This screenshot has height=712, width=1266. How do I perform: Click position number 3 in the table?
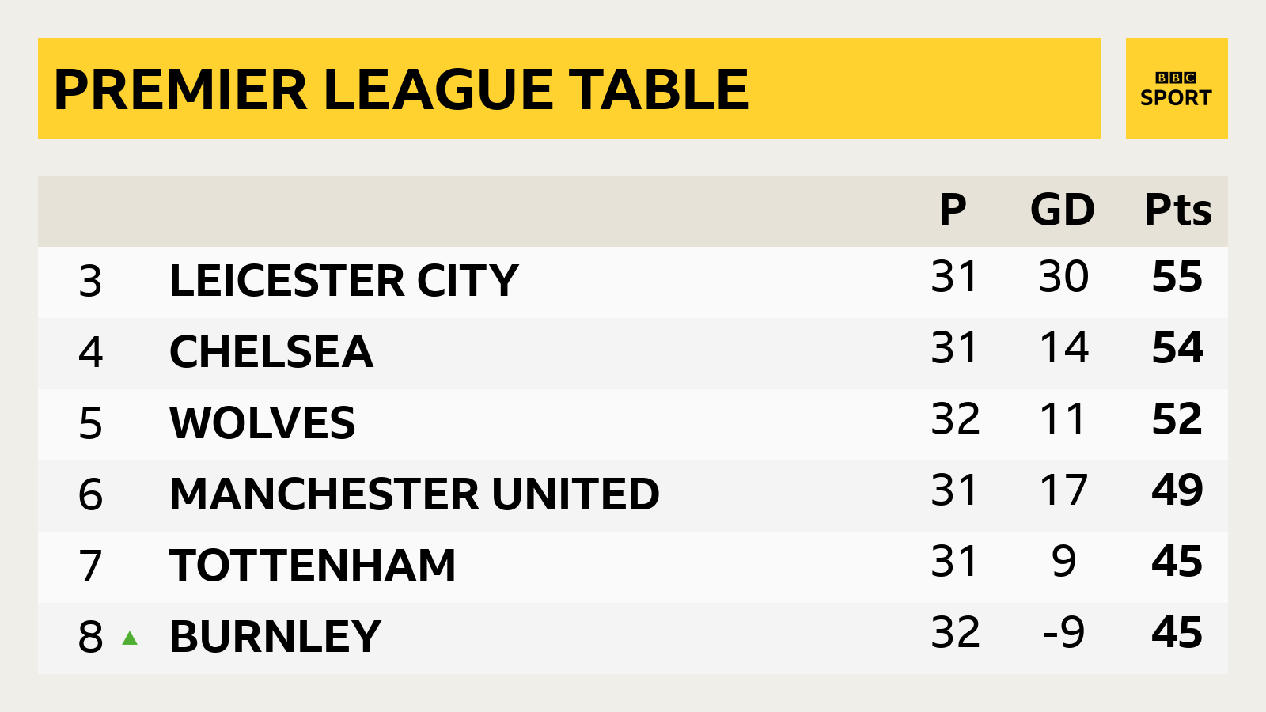[90, 282]
